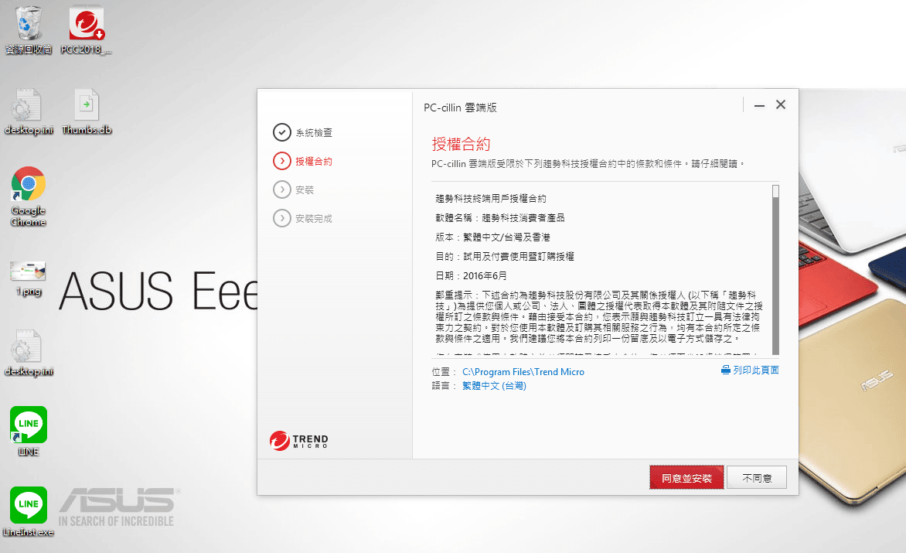Select the desktop.ini file beside Thumbs.db

coord(29,111)
